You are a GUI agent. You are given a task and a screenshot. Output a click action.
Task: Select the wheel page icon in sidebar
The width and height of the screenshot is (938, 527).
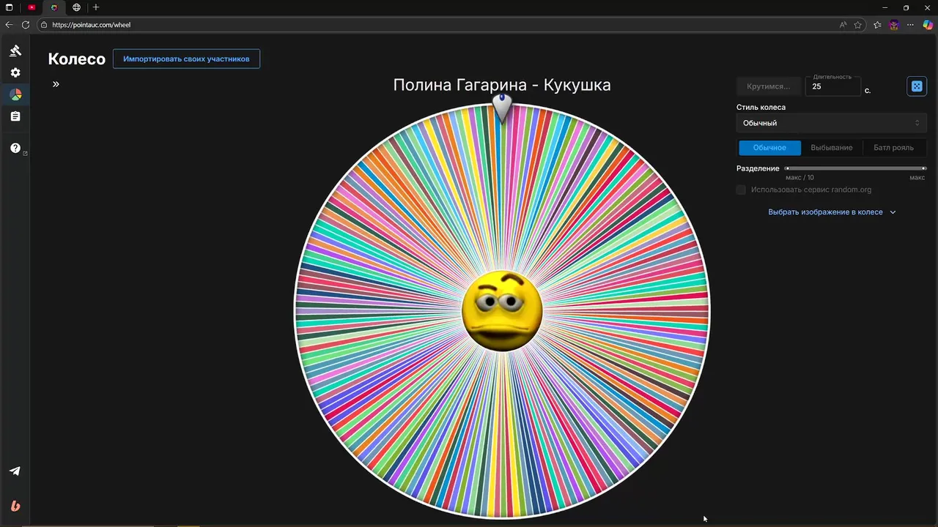pos(15,94)
